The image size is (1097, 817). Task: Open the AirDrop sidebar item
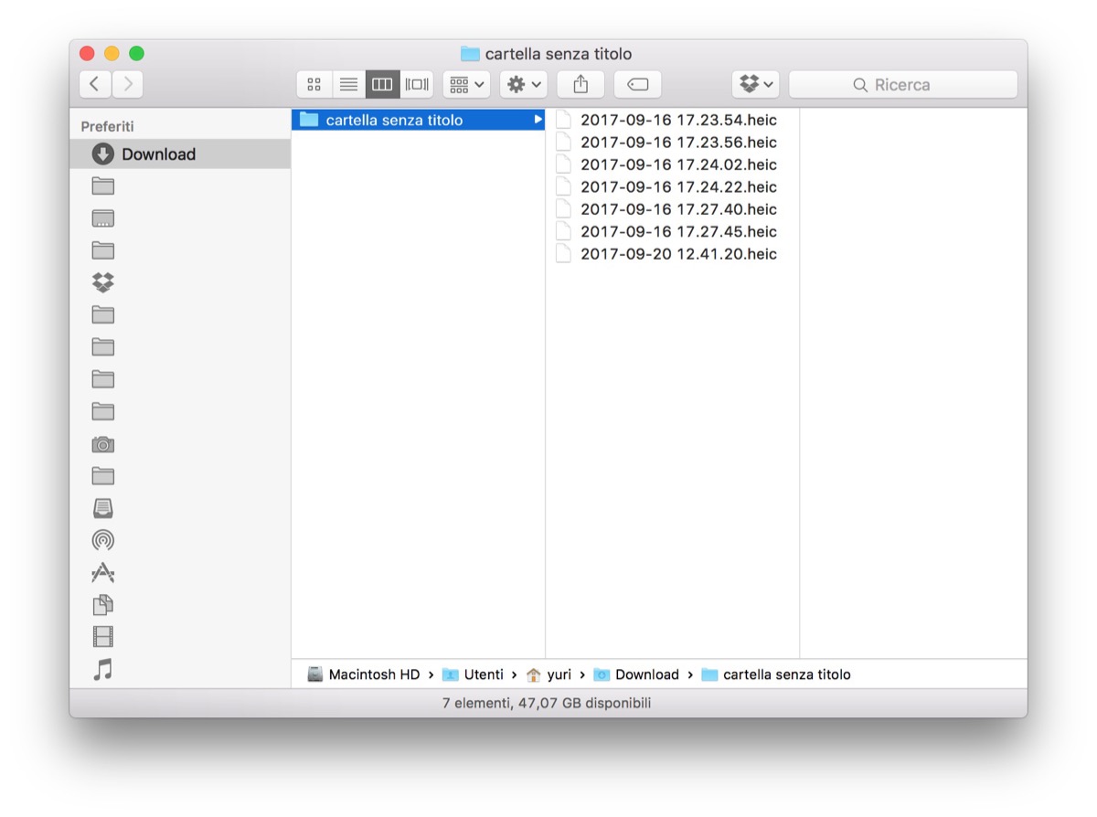click(x=103, y=540)
